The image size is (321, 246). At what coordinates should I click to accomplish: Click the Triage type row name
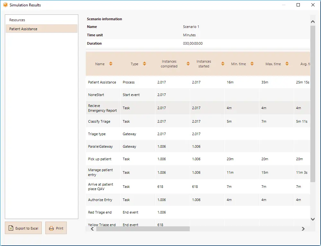pyautogui.click(x=97, y=134)
